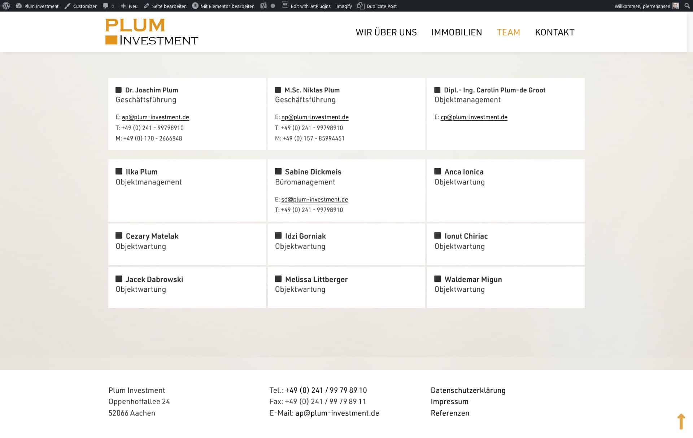Click the Plum Investment logo
Viewport: 693px width, 438px height.
coord(152,32)
